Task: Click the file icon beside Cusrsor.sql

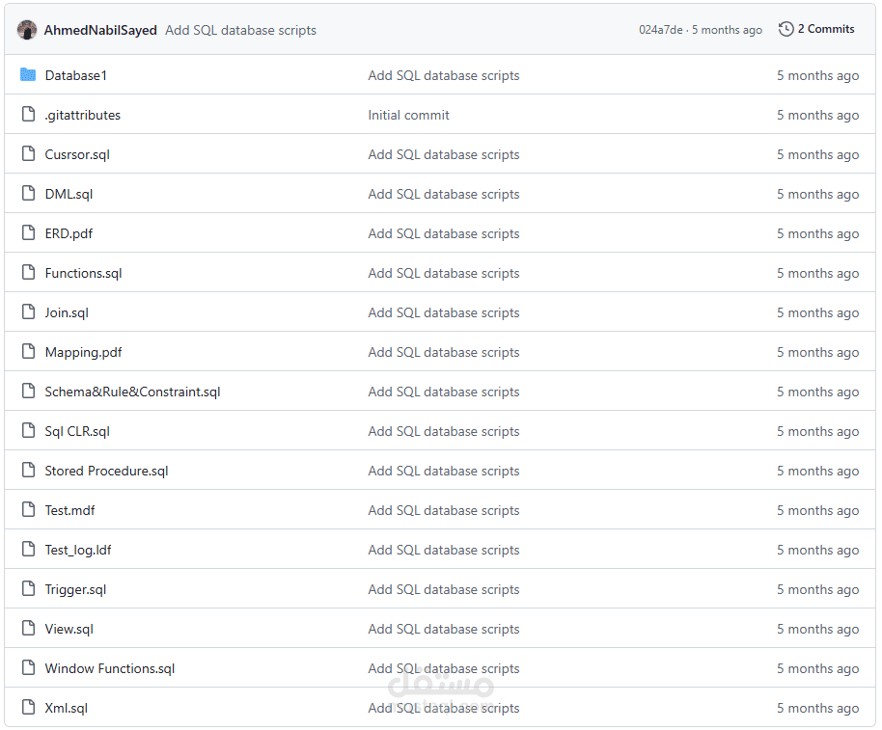Action: pyautogui.click(x=28, y=154)
